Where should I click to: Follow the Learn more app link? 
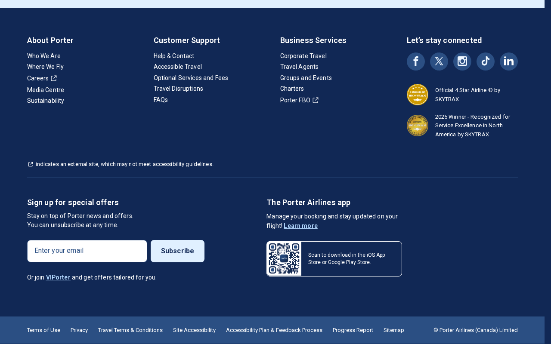point(300,226)
